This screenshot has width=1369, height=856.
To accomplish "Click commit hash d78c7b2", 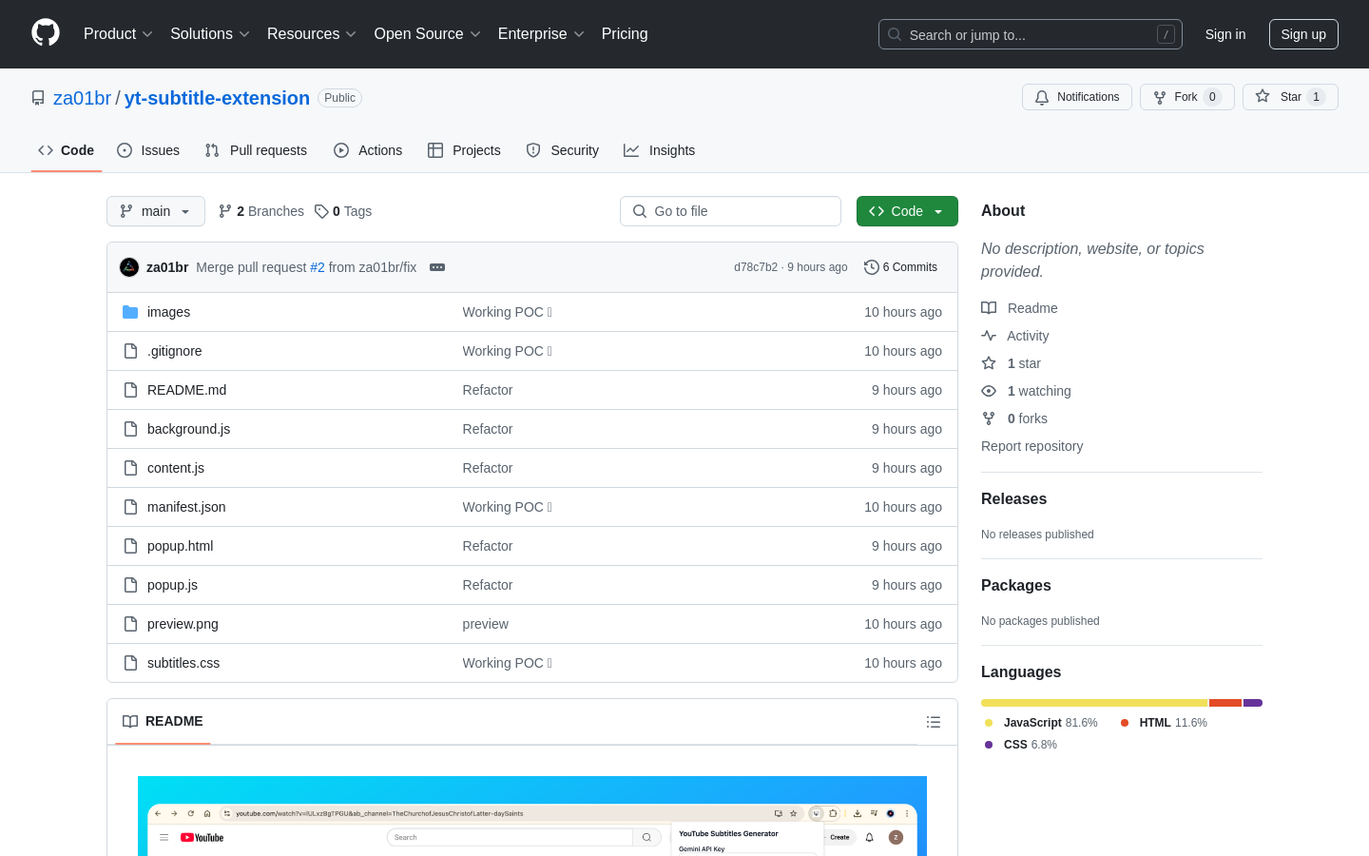I will 756,267.
